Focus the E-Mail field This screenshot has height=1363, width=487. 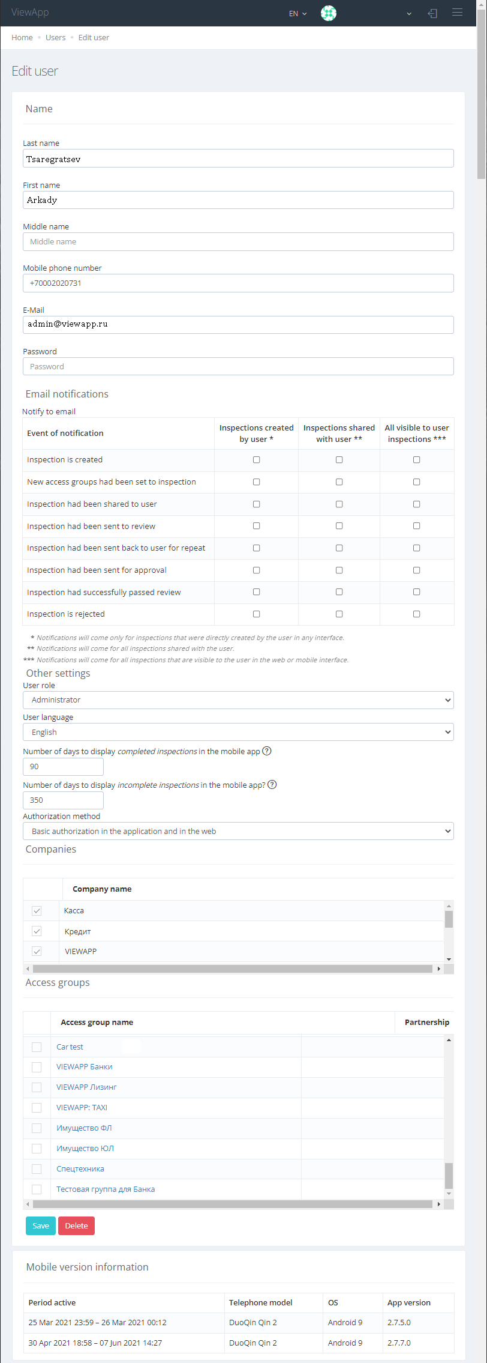[238, 325]
